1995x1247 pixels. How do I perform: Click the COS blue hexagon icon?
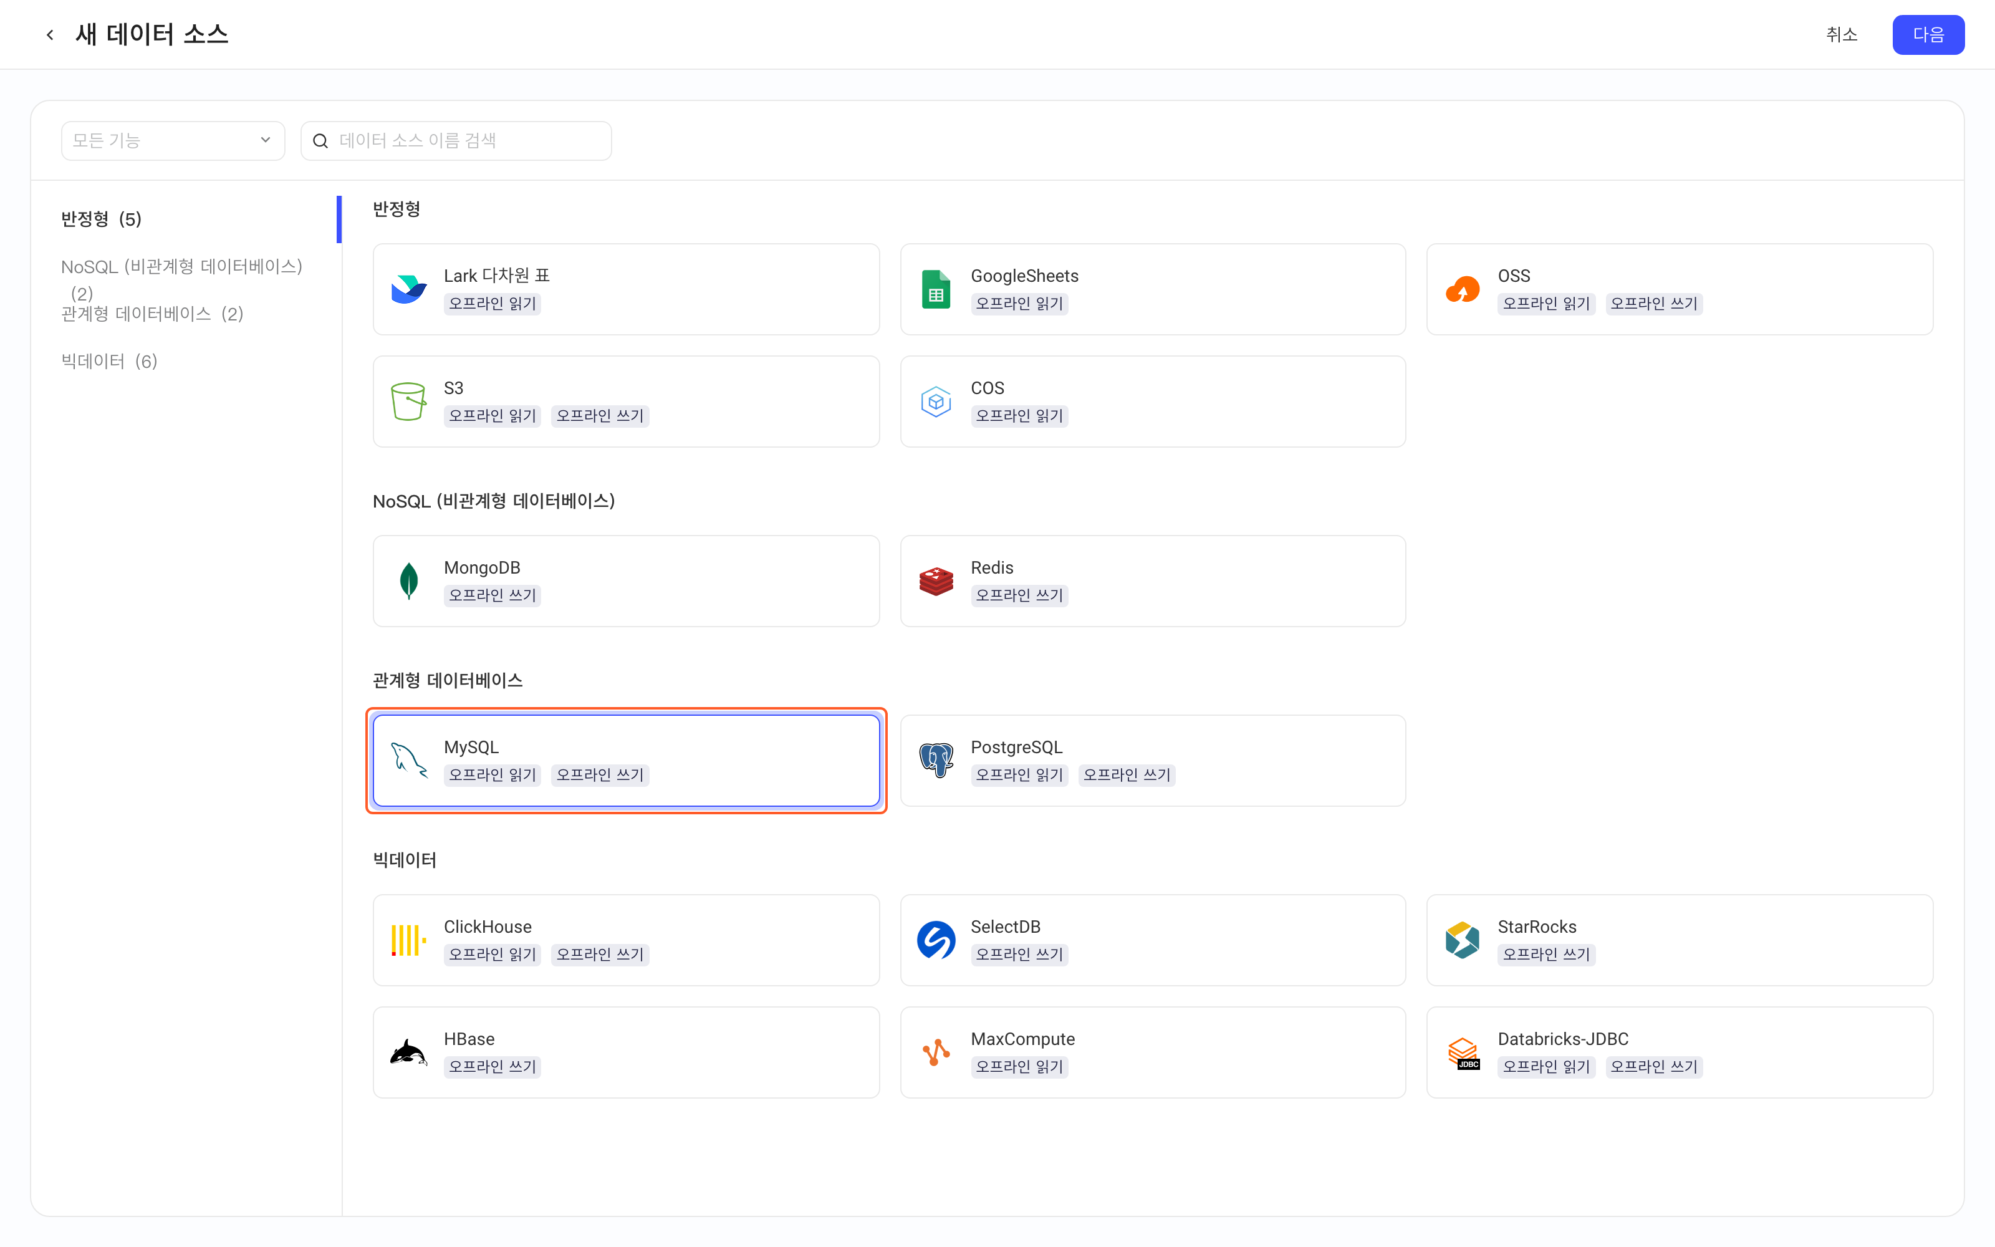936,402
